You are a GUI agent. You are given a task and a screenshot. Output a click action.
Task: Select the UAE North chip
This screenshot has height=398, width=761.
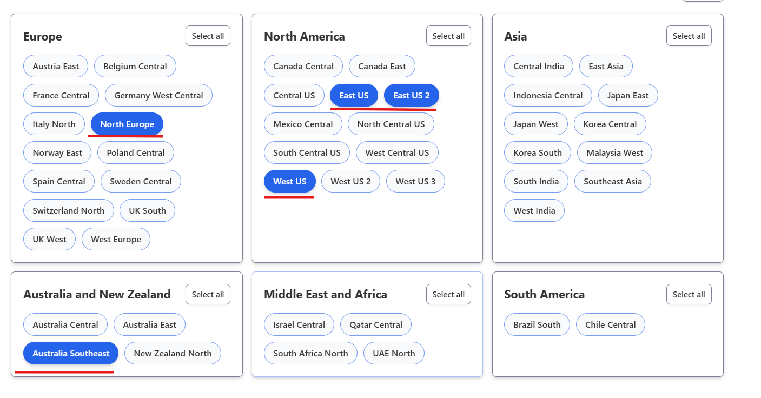[x=394, y=354]
